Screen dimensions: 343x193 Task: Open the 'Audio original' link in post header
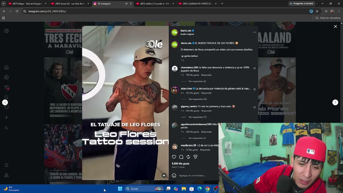coord(187,34)
